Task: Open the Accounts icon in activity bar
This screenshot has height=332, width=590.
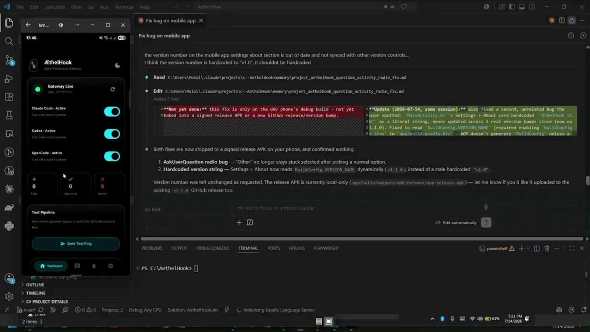Action: 9,279
